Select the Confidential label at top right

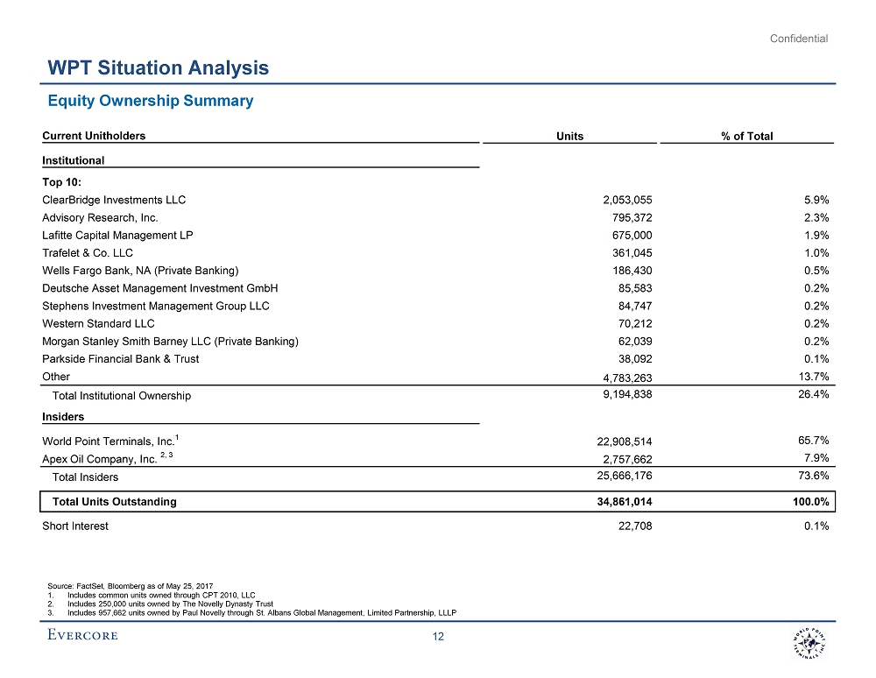(x=798, y=38)
